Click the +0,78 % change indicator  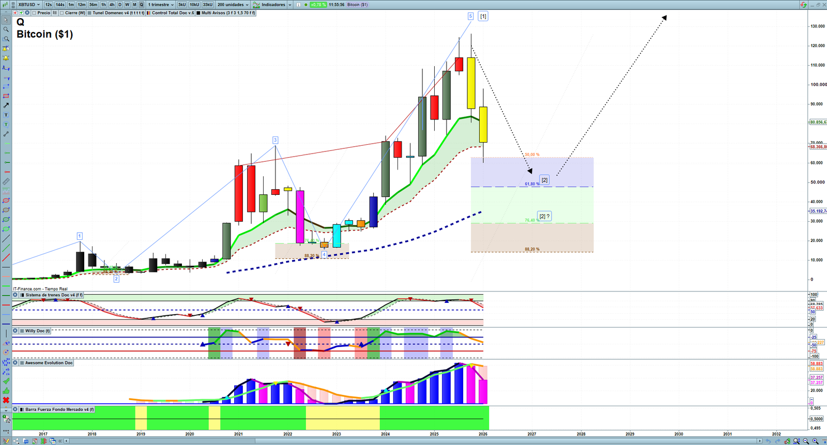click(x=318, y=5)
